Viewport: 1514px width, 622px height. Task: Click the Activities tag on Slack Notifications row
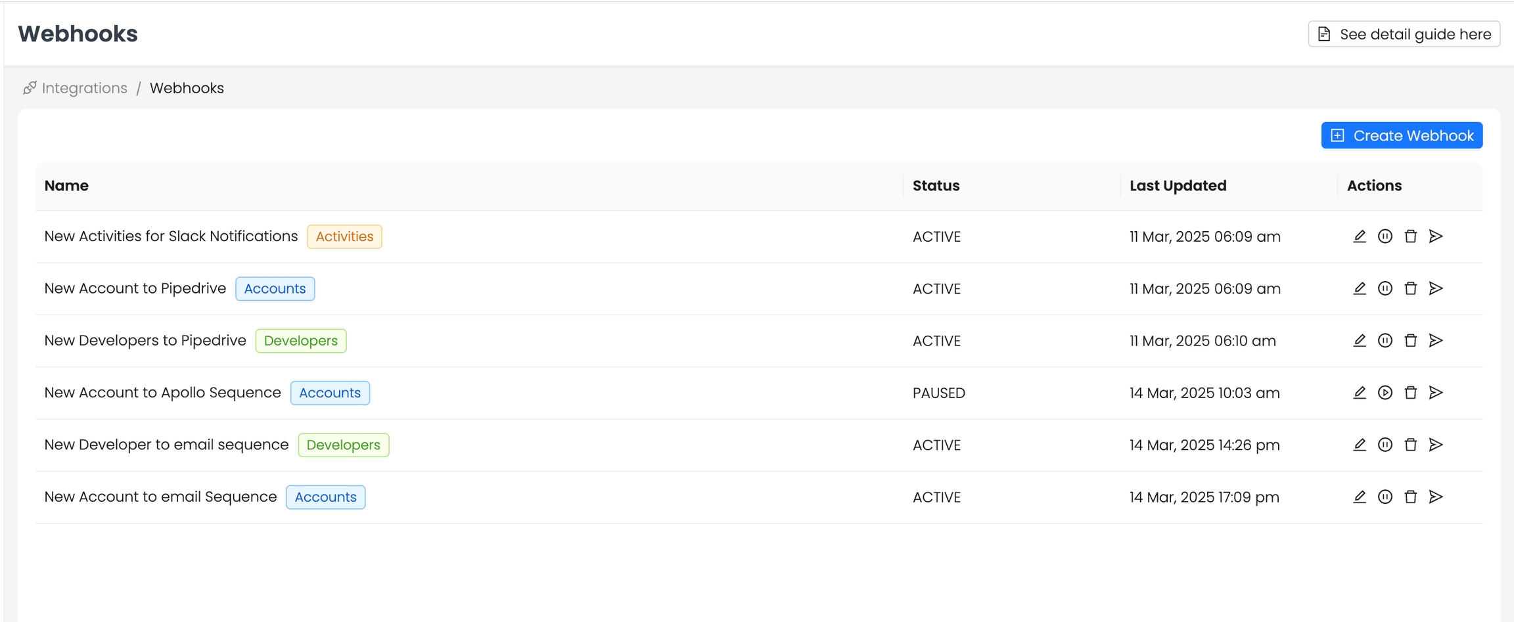click(x=344, y=236)
